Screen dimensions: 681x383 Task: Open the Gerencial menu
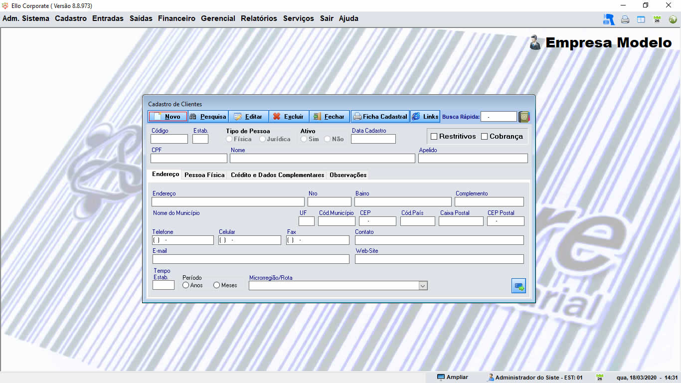tap(218, 18)
